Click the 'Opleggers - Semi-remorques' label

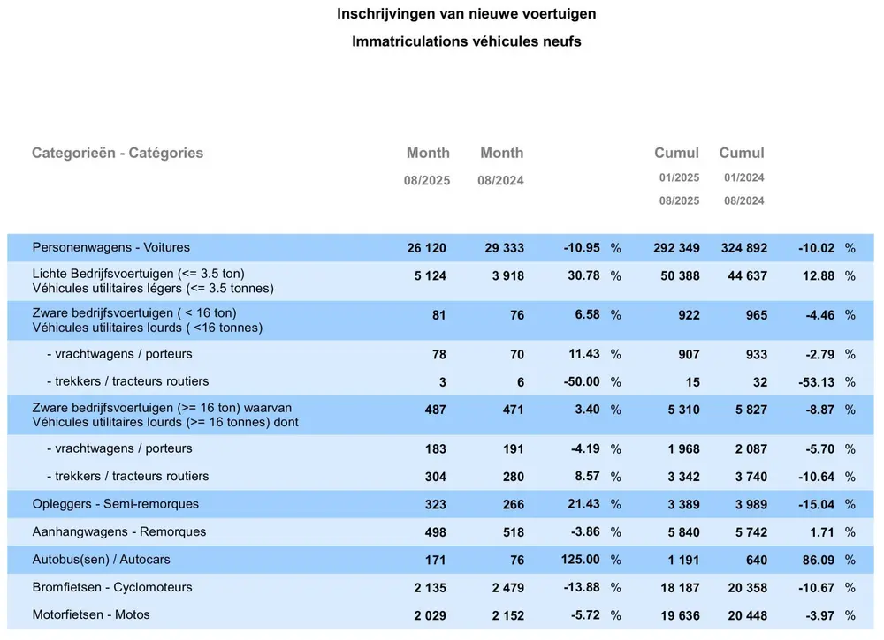pos(116,504)
